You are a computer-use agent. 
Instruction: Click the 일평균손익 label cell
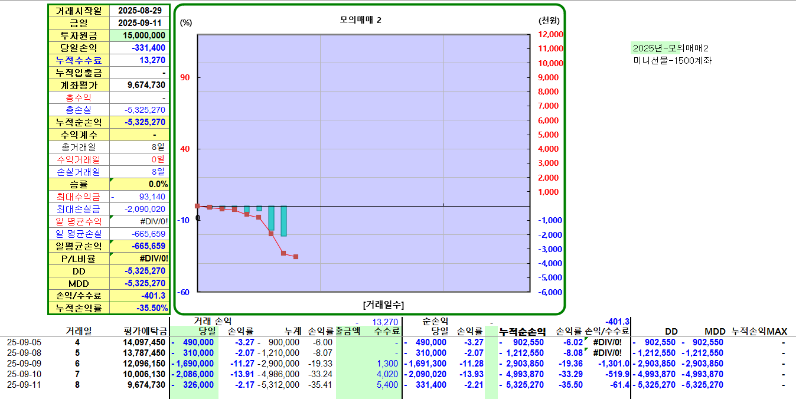[x=79, y=246]
